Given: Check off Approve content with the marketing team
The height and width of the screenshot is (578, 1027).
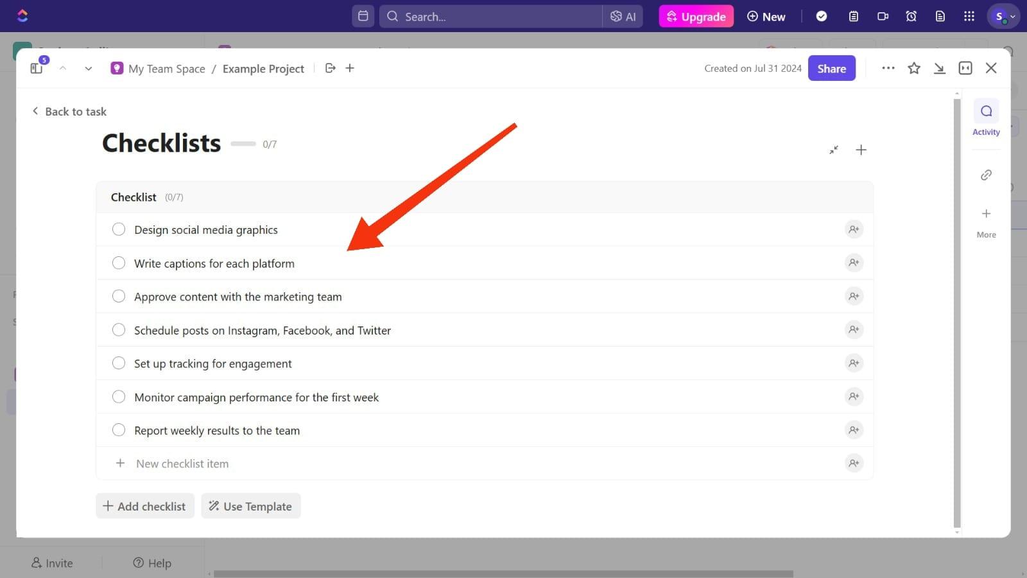Looking at the screenshot, I should 119,296.
